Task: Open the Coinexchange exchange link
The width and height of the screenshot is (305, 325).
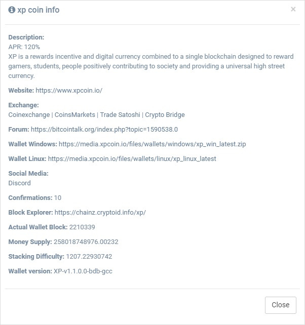Action: coord(29,115)
